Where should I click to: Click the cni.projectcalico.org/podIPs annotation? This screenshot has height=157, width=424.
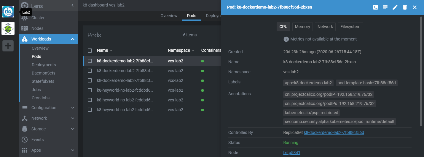[x=330, y=103]
